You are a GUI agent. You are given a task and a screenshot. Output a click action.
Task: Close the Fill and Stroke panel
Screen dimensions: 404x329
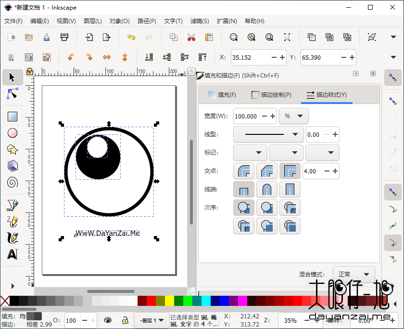click(x=373, y=74)
